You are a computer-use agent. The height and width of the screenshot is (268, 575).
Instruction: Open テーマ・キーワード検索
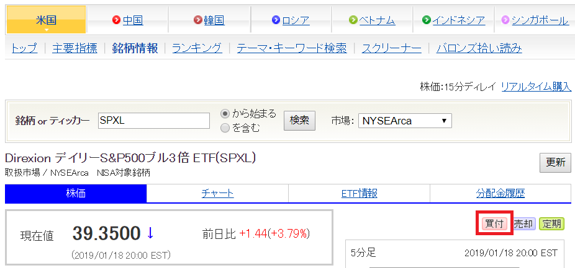(291, 48)
